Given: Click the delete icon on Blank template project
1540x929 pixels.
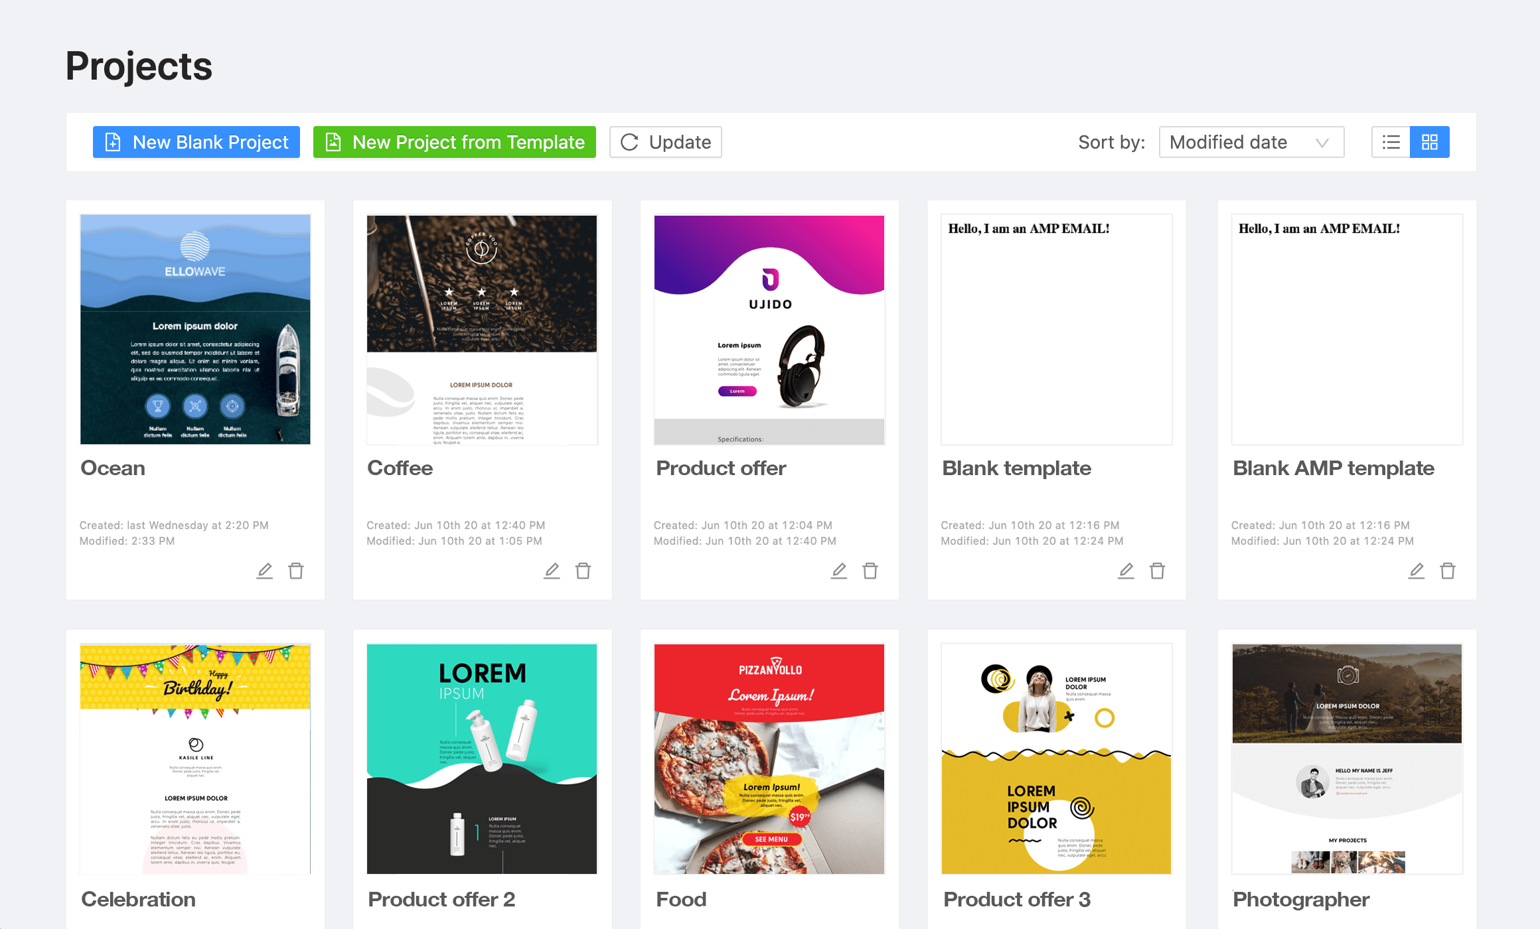Looking at the screenshot, I should (x=1158, y=569).
